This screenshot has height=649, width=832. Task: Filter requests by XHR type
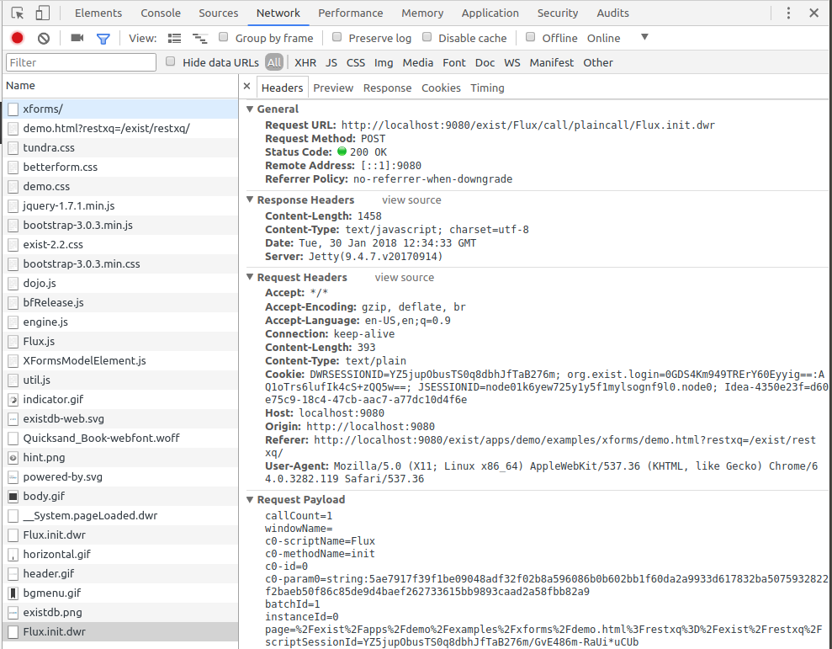(x=305, y=62)
